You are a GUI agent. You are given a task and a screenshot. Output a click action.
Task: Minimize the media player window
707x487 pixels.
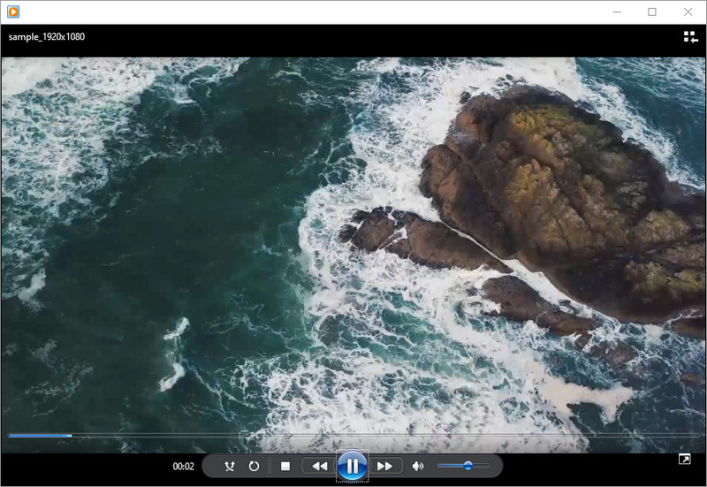(x=616, y=11)
